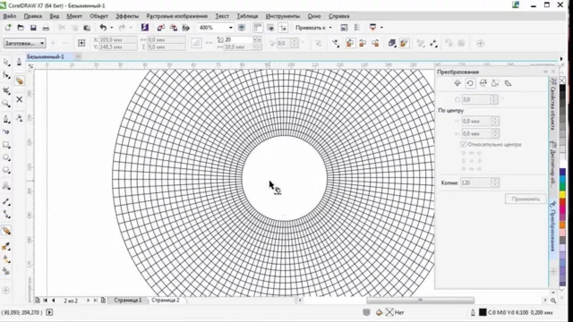
Task: Expand the undo history dropdown arrow
Action: [x=111, y=28]
